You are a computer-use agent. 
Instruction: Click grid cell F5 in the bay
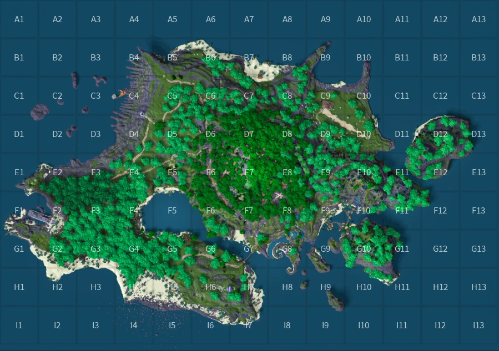(172, 211)
